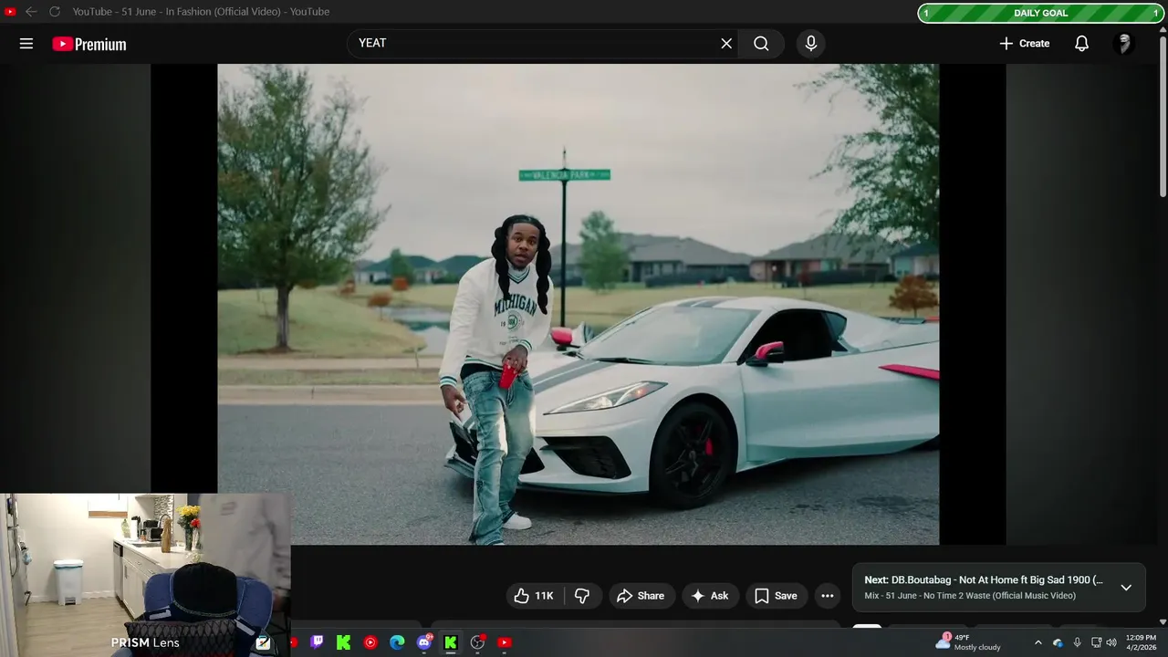Reload the page with the browser refresh icon
Viewport: 1168px width, 657px height.
pos(55,12)
